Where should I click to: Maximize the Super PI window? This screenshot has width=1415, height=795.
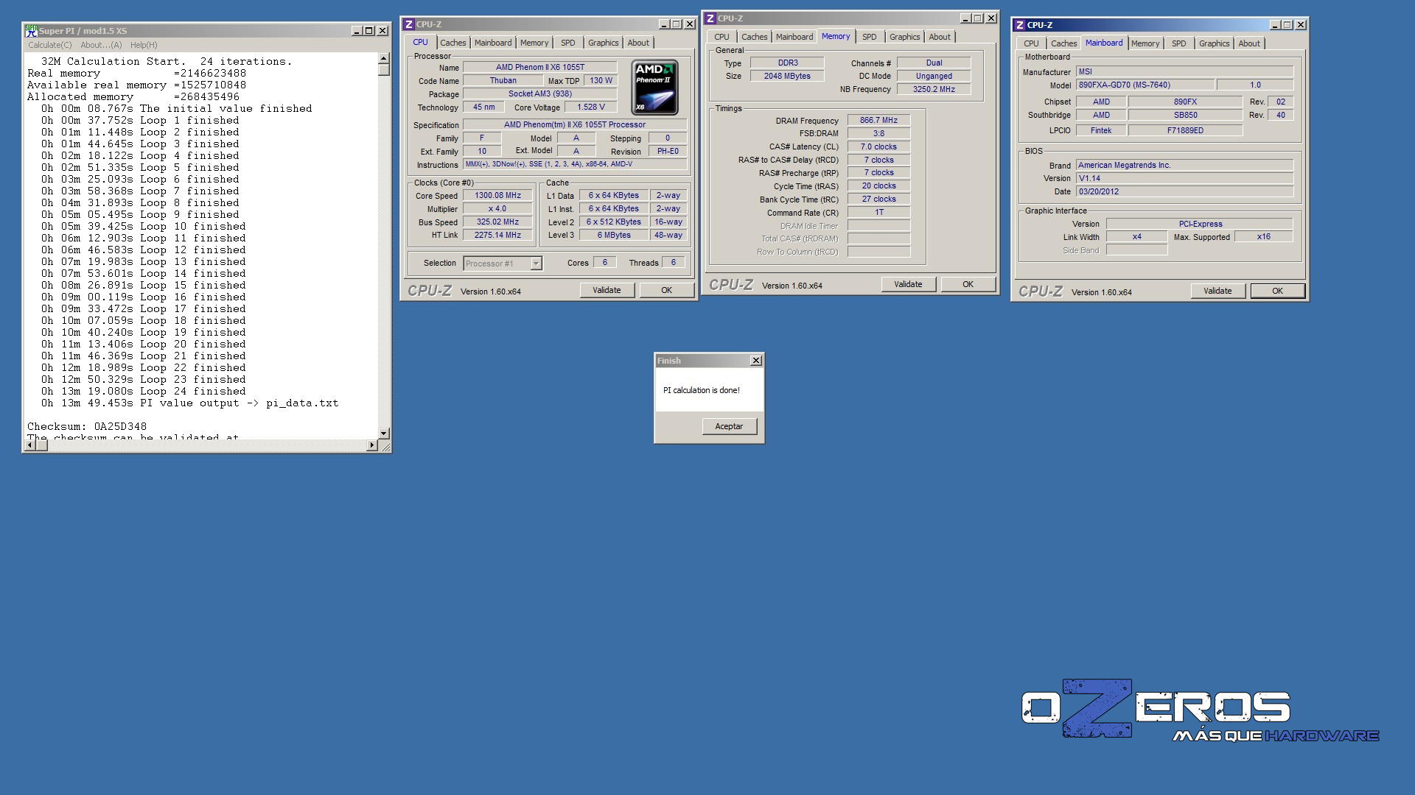point(369,31)
